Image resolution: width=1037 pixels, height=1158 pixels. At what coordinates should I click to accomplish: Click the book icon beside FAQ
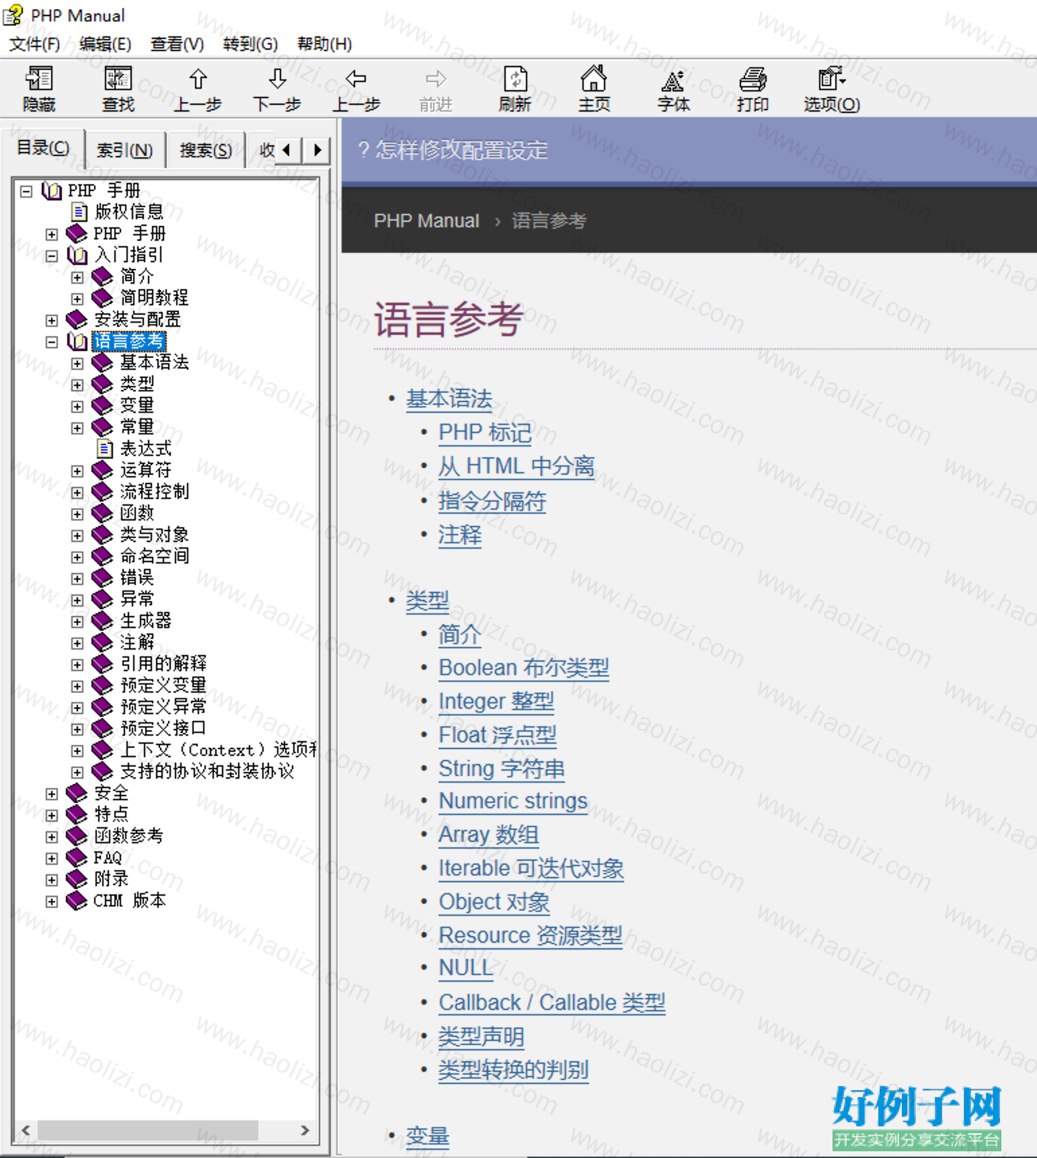tap(77, 857)
